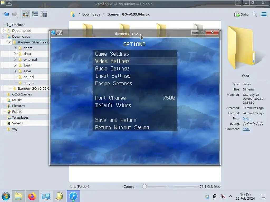Expand the data folder node

point(15,54)
